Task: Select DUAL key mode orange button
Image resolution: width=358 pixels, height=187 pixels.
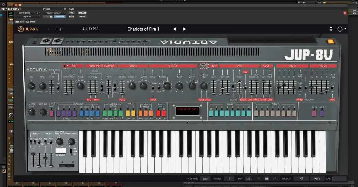Action: [x=140, y=113]
